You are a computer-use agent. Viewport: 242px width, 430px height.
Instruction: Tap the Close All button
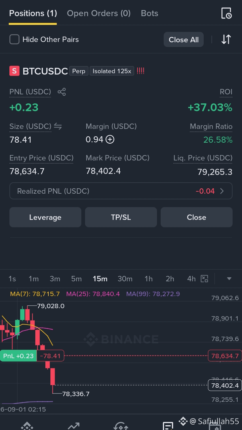click(184, 40)
